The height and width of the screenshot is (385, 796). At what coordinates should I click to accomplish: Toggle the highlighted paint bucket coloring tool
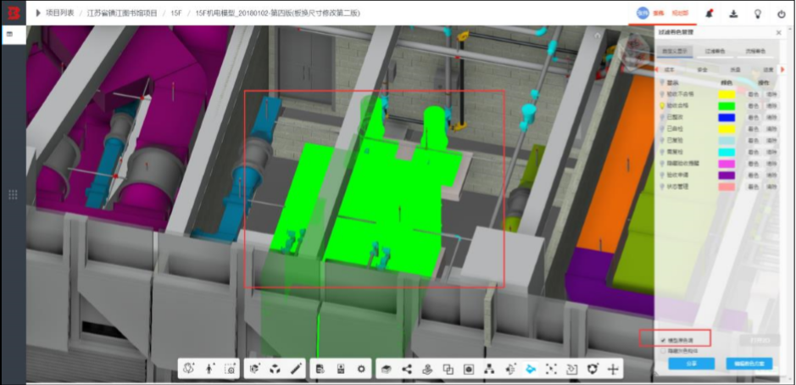click(x=531, y=369)
